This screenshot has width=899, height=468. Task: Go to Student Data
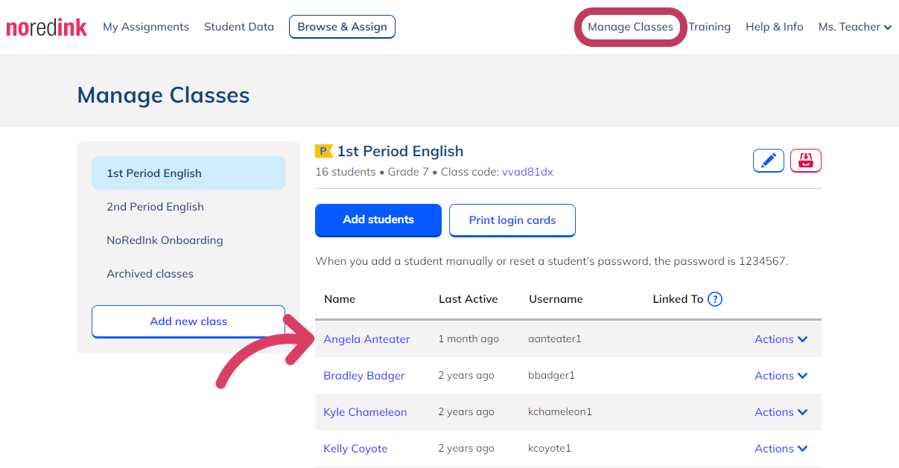[x=239, y=27]
